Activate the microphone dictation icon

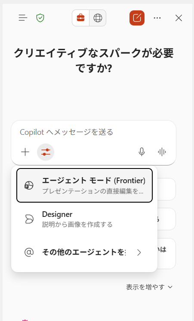[x=142, y=152]
